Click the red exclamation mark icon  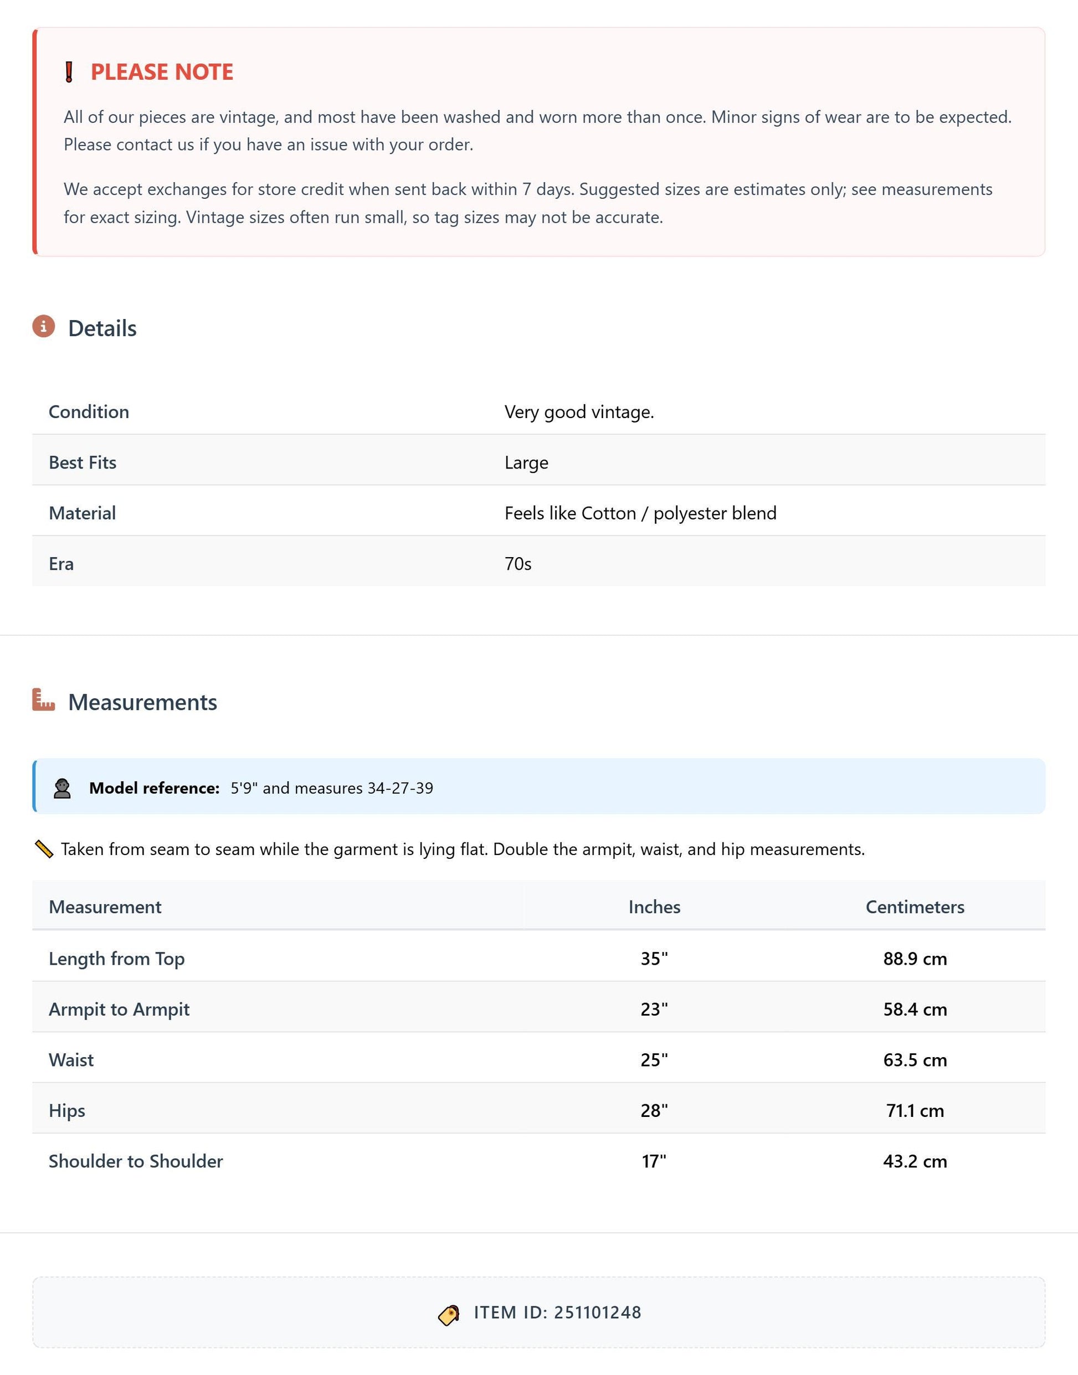69,72
